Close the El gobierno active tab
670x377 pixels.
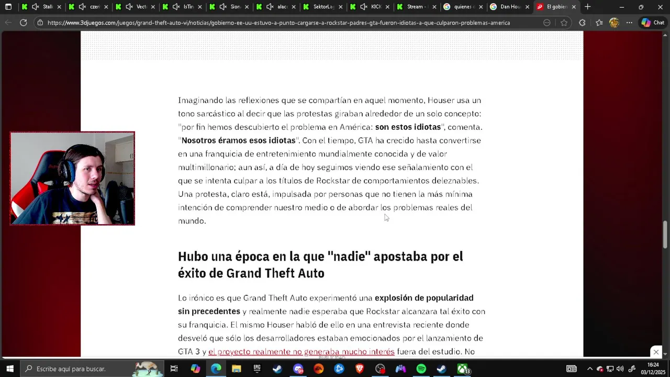[574, 7]
